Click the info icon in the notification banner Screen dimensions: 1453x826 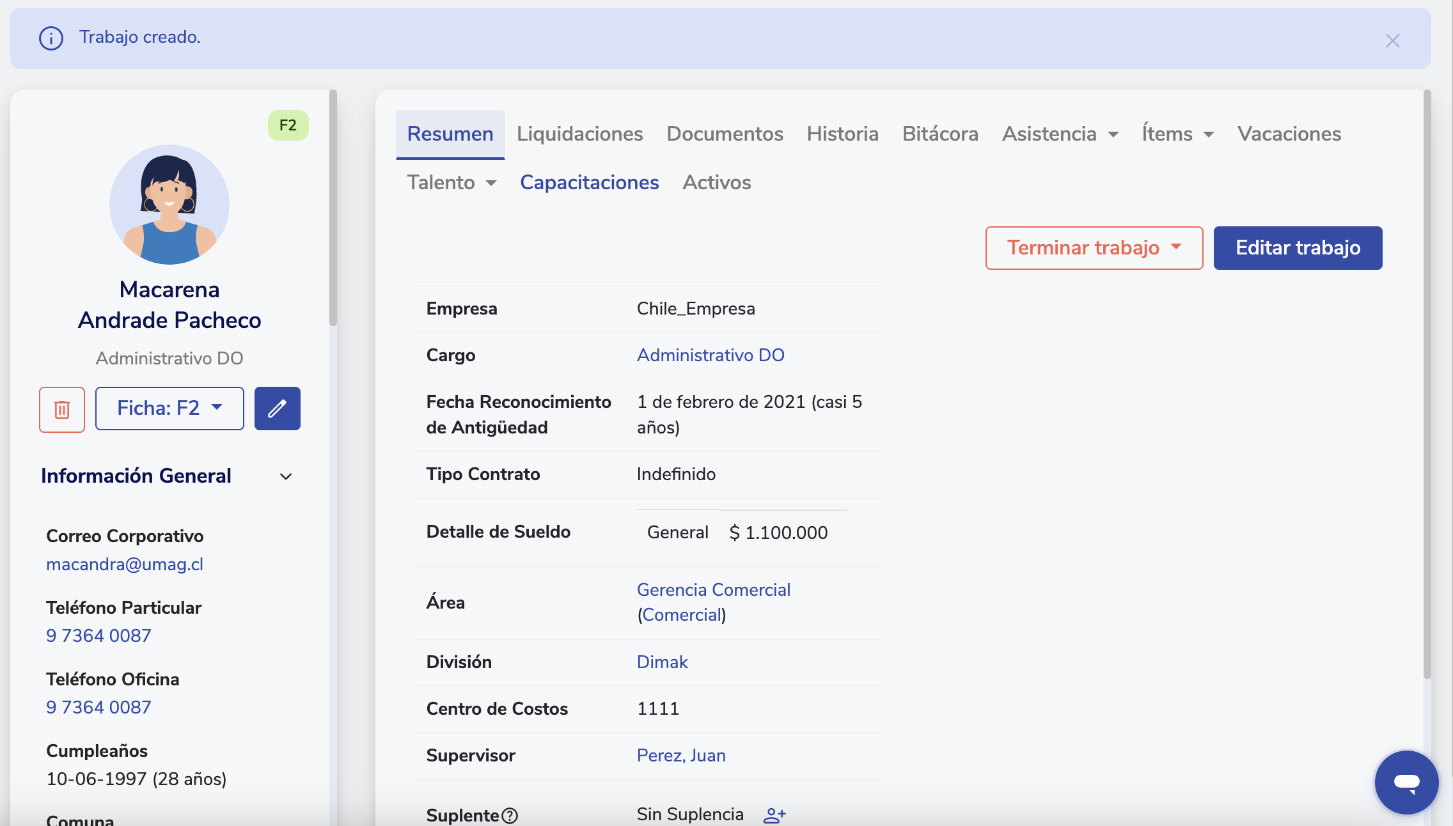[x=51, y=38]
